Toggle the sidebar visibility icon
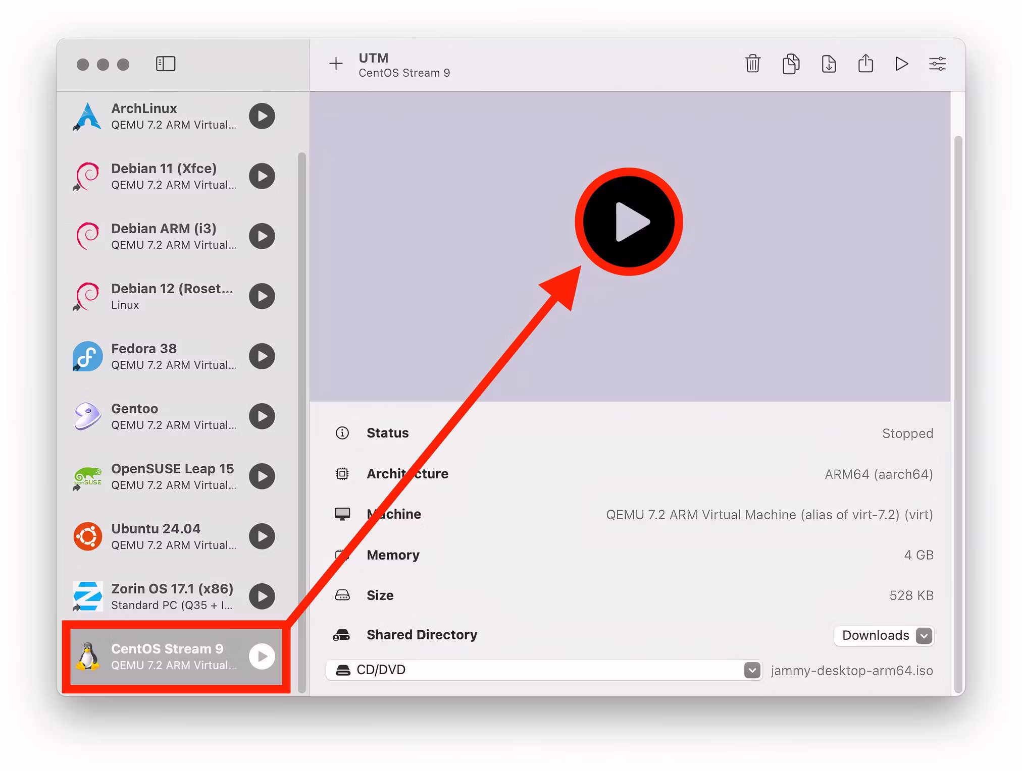This screenshot has height=771, width=1022. coord(166,64)
